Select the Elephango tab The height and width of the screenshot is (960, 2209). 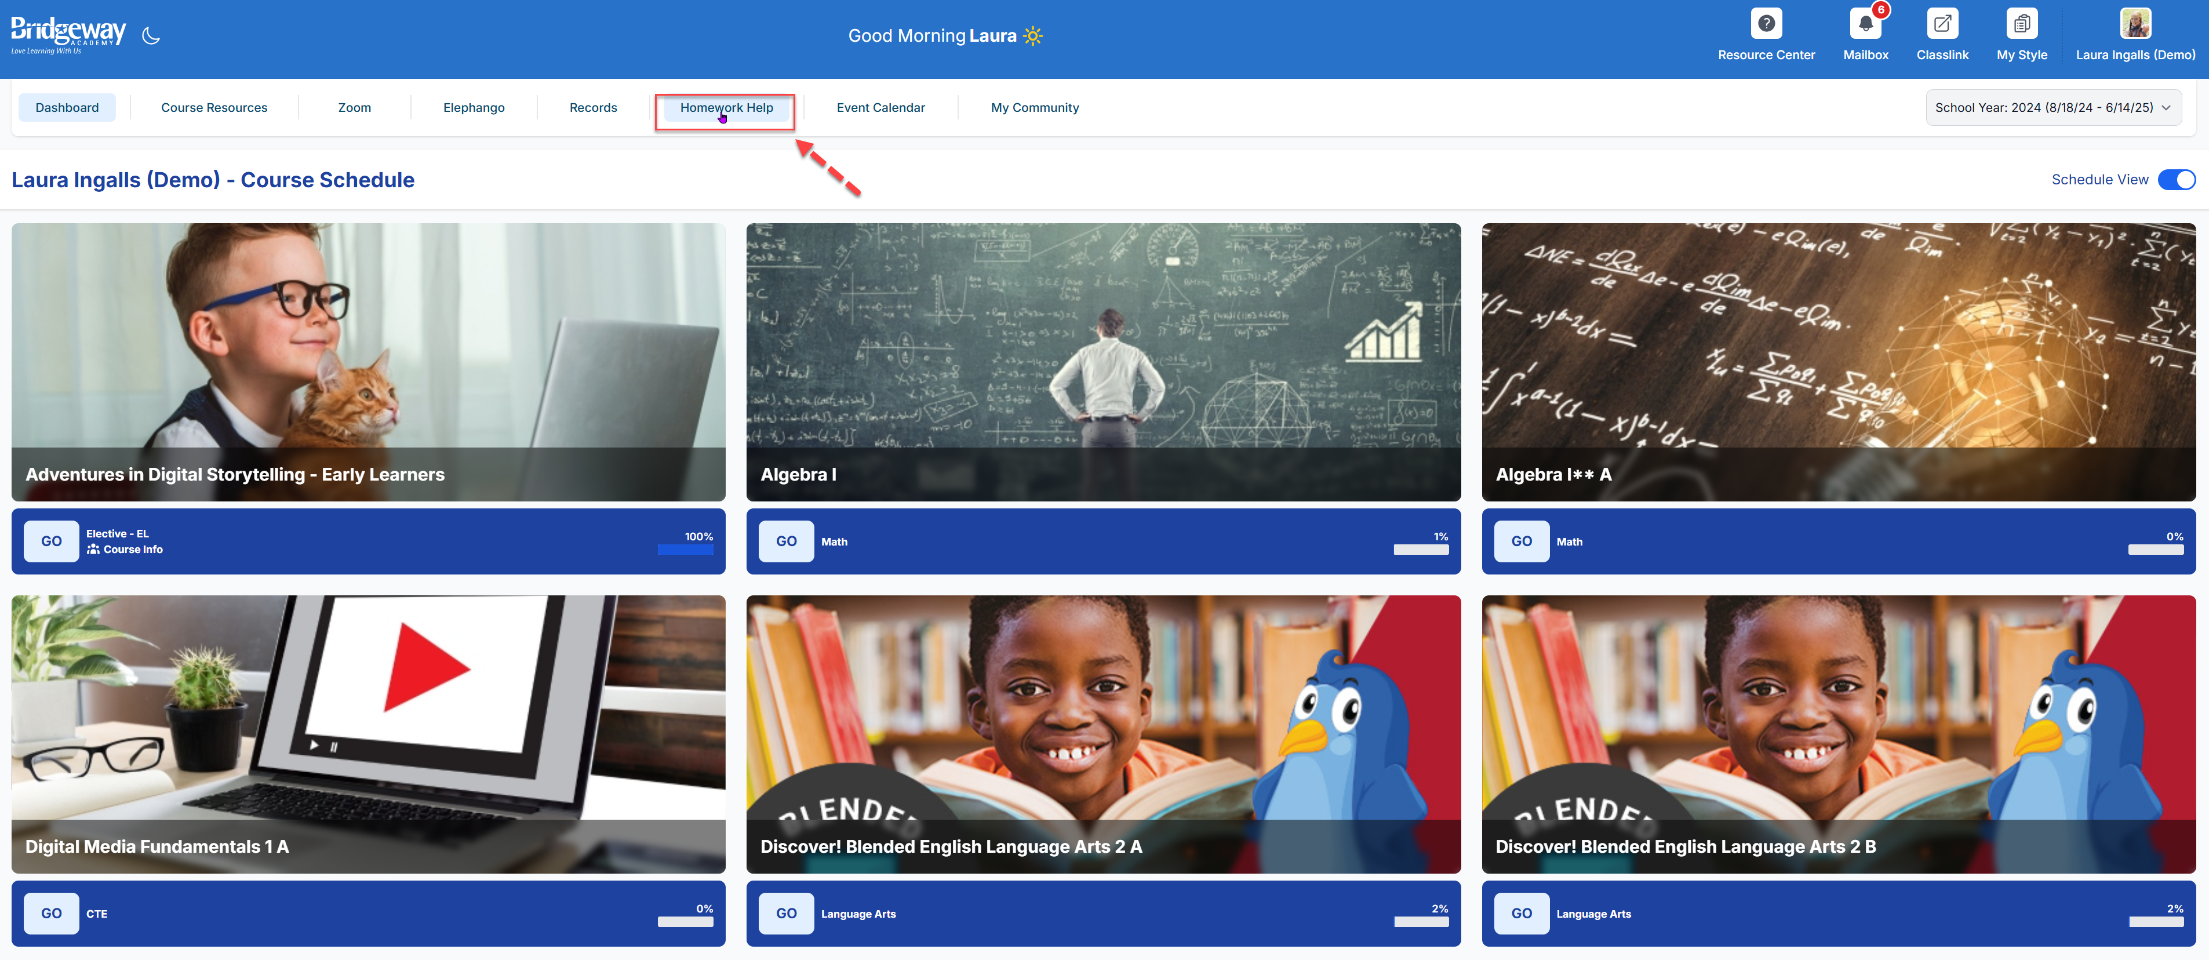(x=474, y=108)
